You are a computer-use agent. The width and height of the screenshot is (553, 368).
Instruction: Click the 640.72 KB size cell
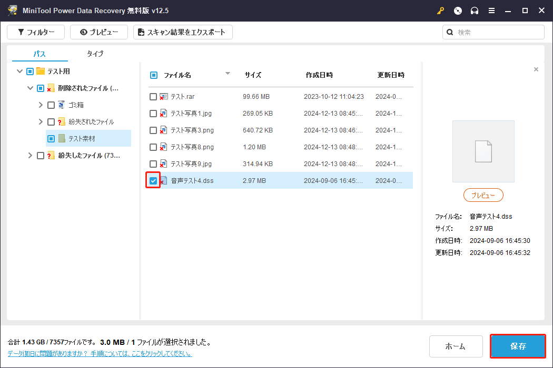click(x=258, y=130)
